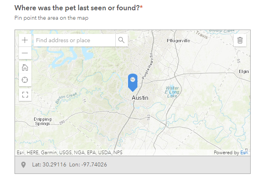Click the 183 highway marker on map
Image resolution: width=266 pixels, height=181 pixels.
point(149,118)
